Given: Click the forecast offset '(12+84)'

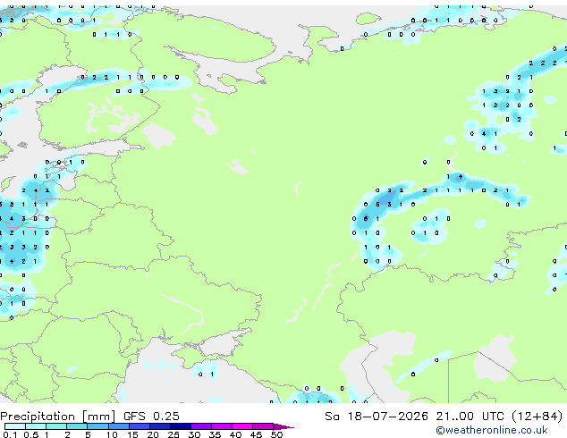Looking at the screenshot, I should (537, 417).
